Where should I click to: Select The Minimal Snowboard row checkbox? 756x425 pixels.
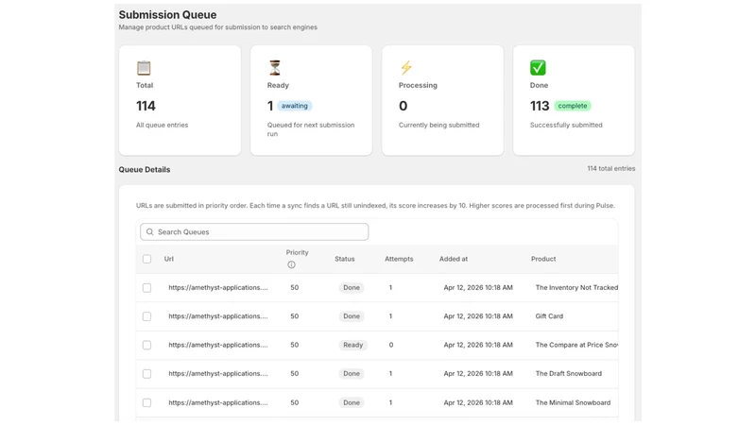click(x=146, y=402)
